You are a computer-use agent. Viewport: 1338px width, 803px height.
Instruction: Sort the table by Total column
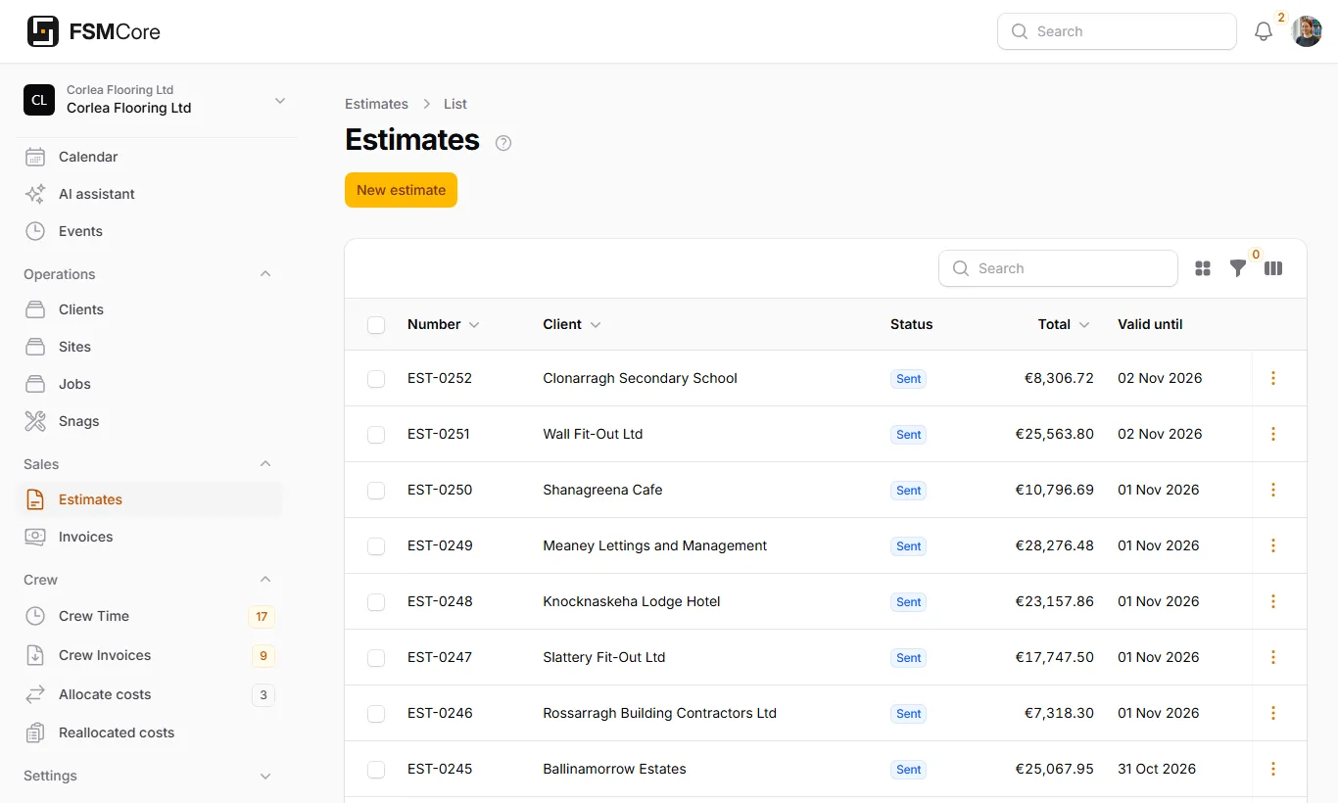point(1064,324)
